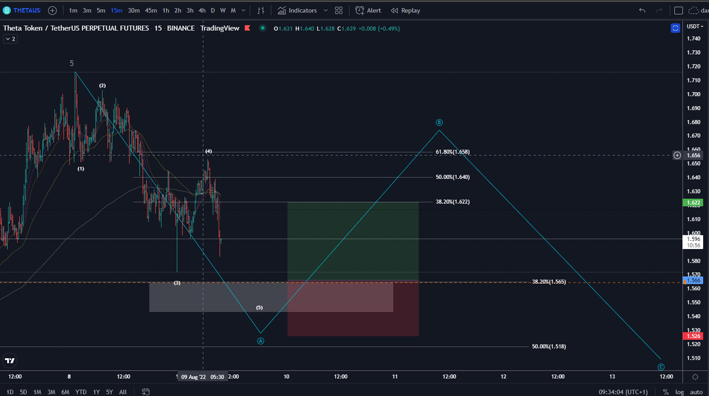This screenshot has width=709, height=396.
Task: Switch chart to the M monthly interval
Action: [233, 10]
